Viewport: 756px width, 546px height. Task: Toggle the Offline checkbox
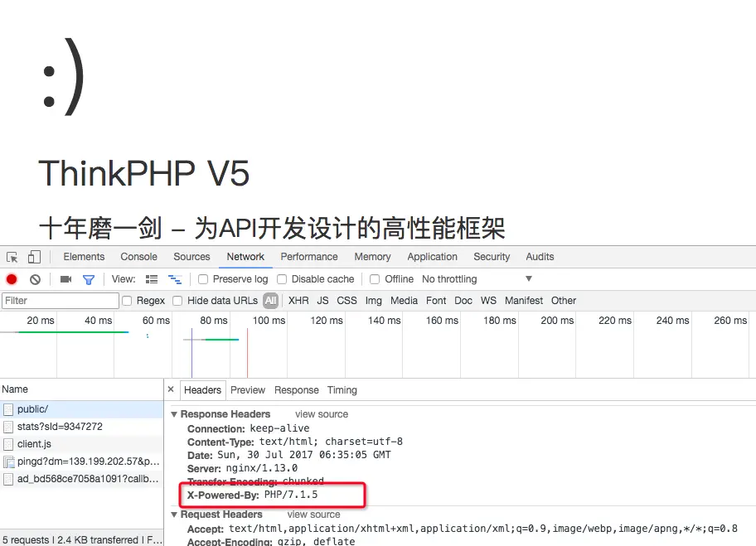375,279
